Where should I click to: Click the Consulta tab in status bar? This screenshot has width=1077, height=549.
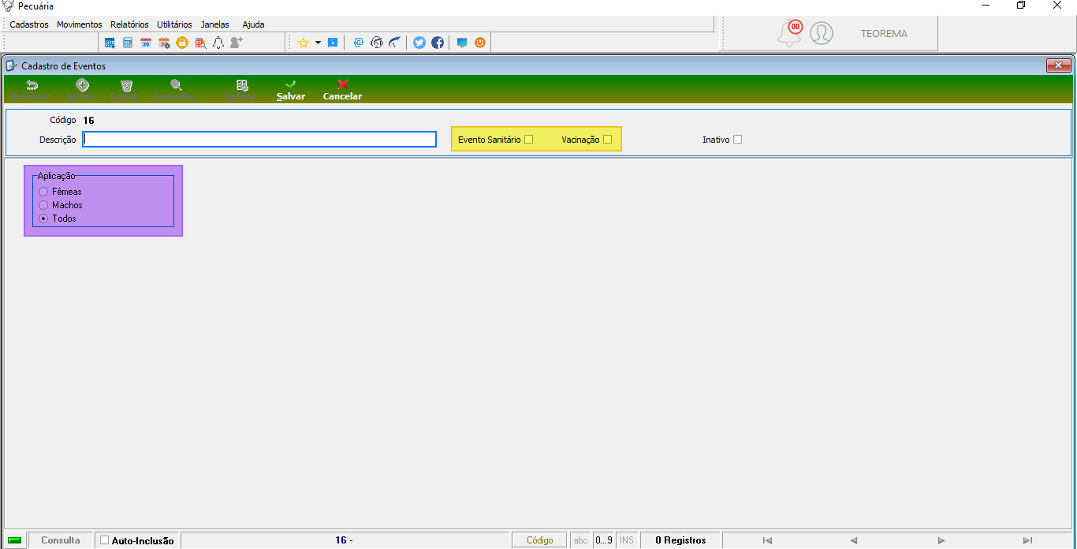click(61, 540)
